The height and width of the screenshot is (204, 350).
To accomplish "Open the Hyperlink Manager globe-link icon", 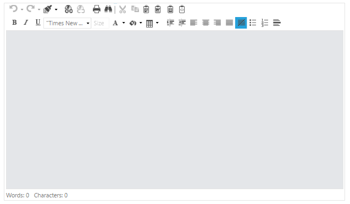I will (69, 9).
